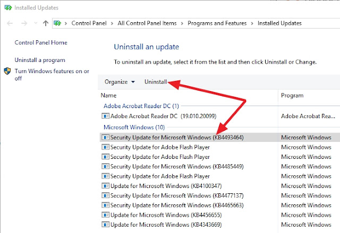
Task: Collapse the Adobe Acrobat Reader DC (1) group
Action: 141,106
